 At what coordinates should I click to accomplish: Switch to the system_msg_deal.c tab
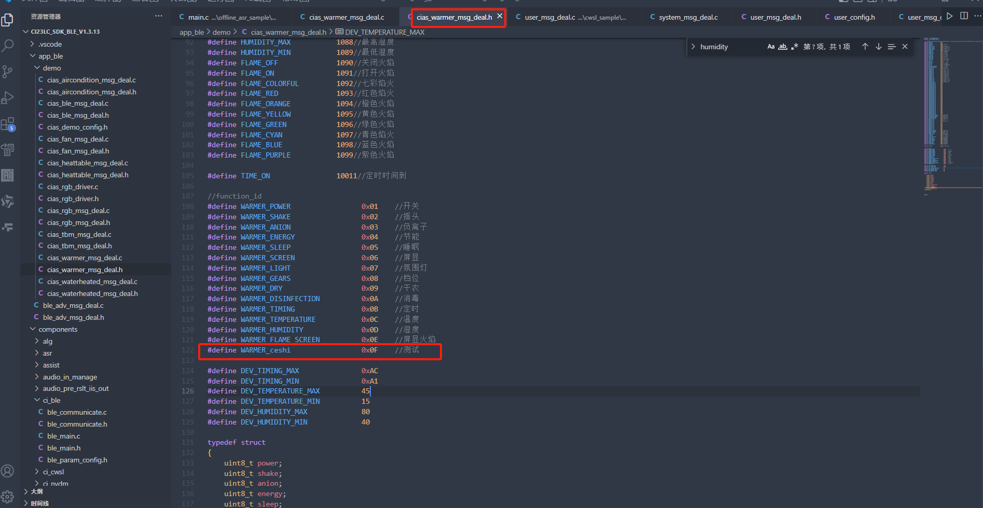tap(688, 17)
